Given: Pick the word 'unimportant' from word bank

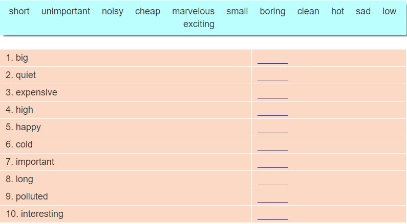Looking at the screenshot, I should coord(66,11).
